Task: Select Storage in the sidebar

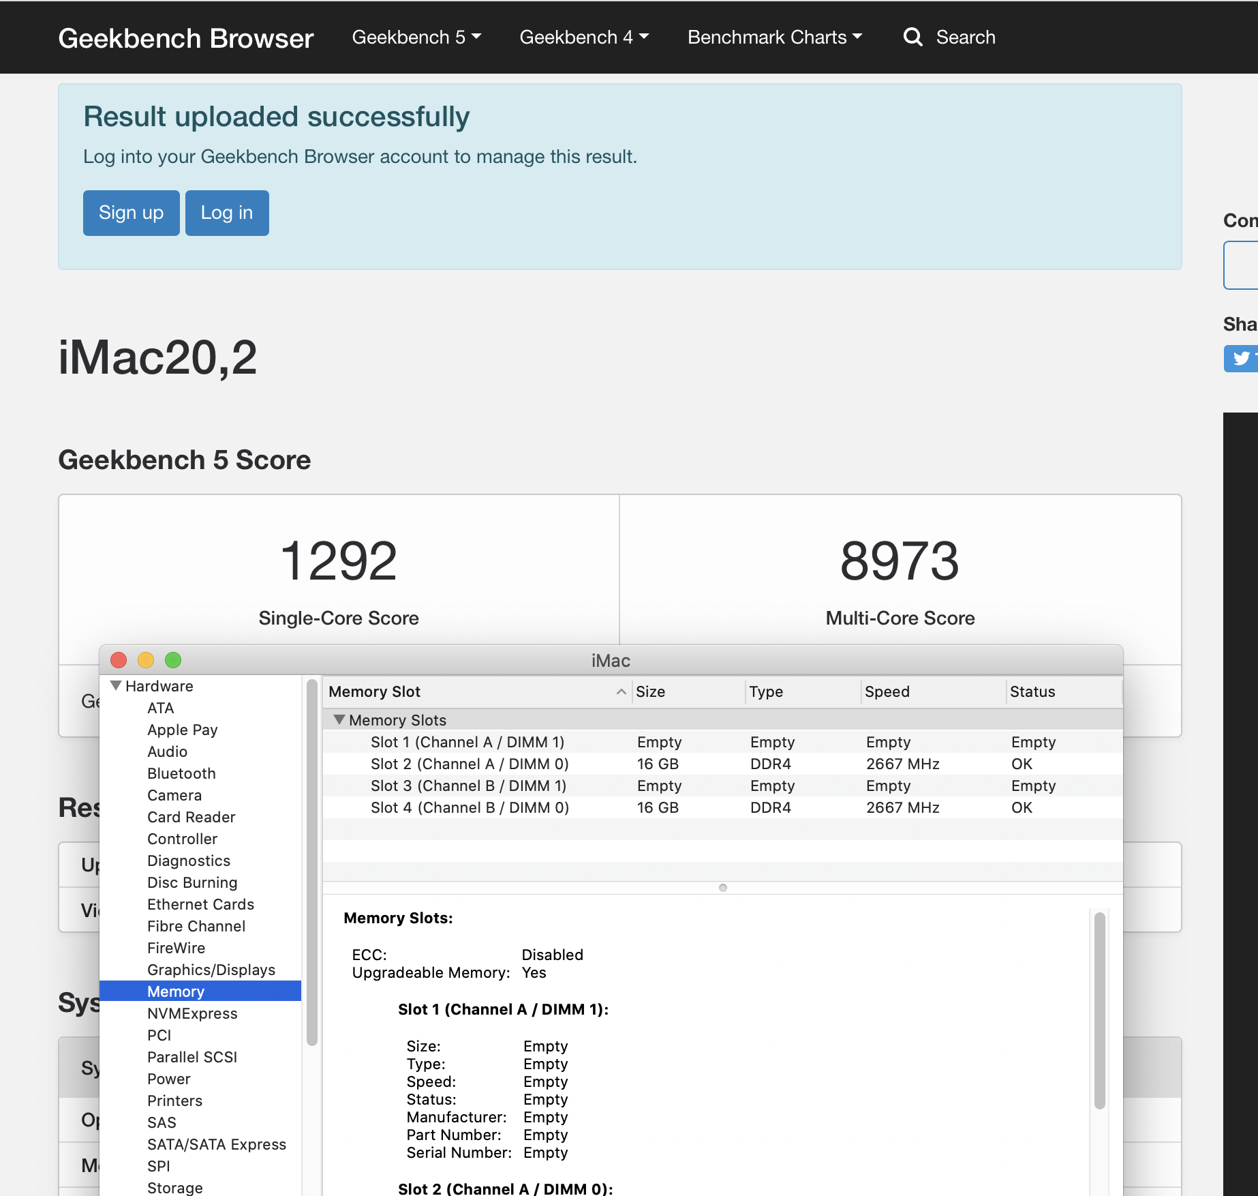Action: (x=175, y=1188)
